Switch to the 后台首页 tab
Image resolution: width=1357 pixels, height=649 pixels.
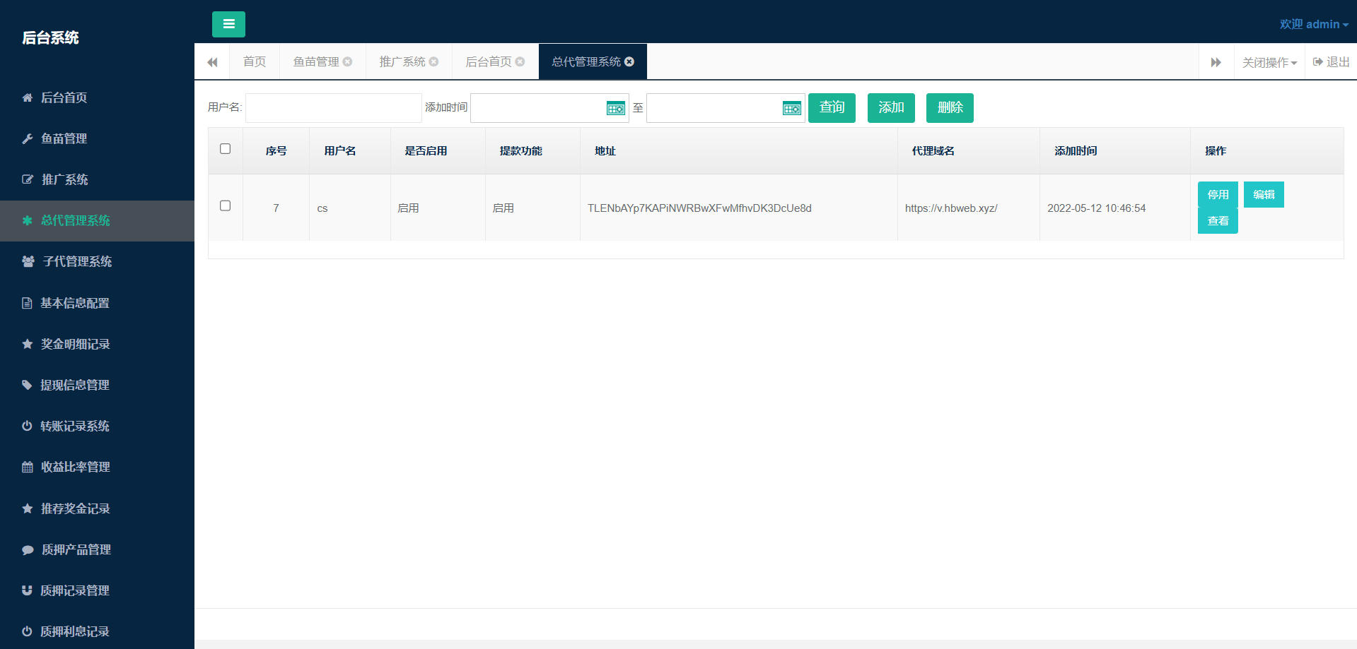pos(488,62)
